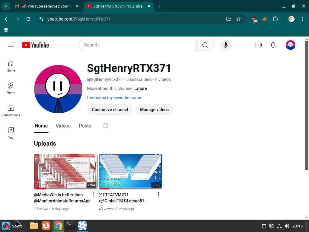Click the page vertical scrollbar
309x232 pixels.
[307, 105]
